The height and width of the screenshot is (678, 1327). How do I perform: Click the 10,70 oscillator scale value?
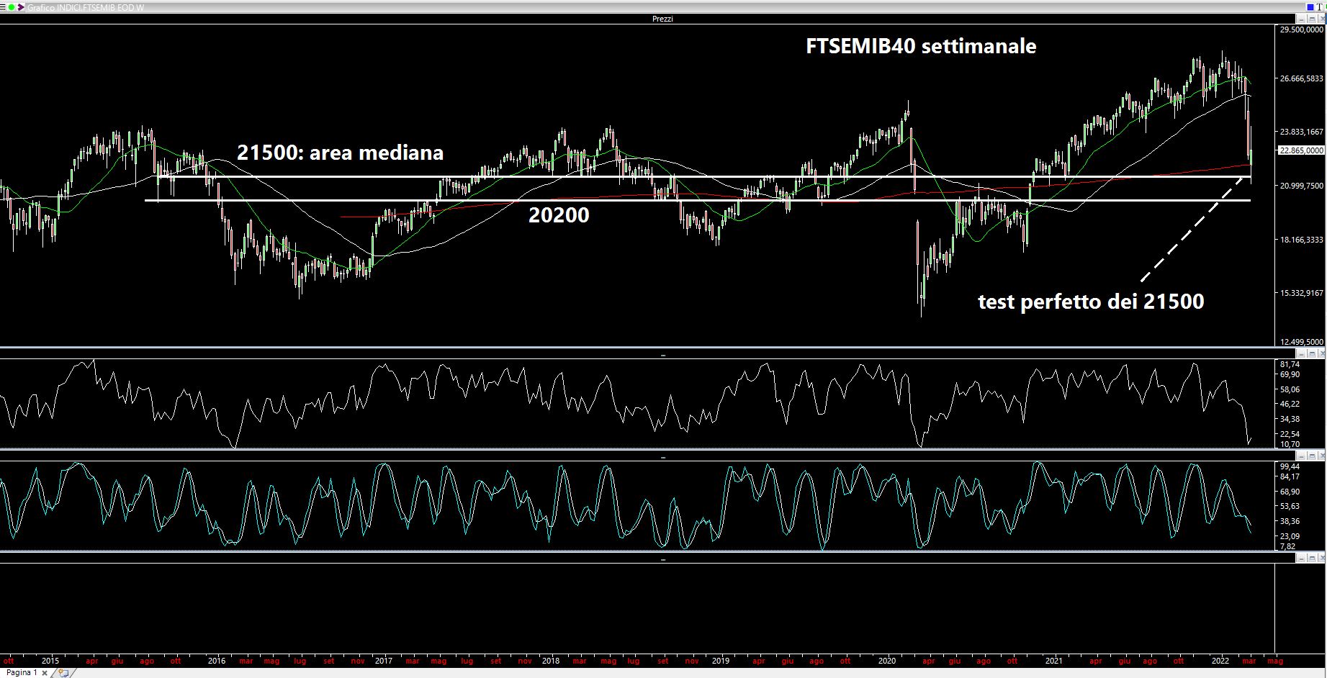(x=1290, y=444)
